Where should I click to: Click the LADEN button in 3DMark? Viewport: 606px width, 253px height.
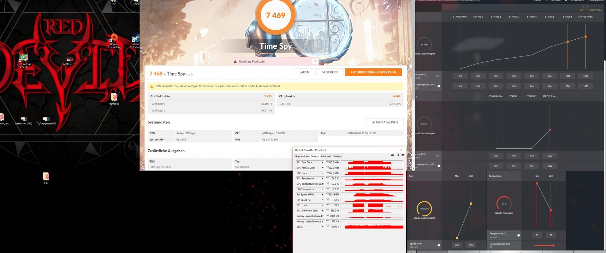tap(304, 72)
